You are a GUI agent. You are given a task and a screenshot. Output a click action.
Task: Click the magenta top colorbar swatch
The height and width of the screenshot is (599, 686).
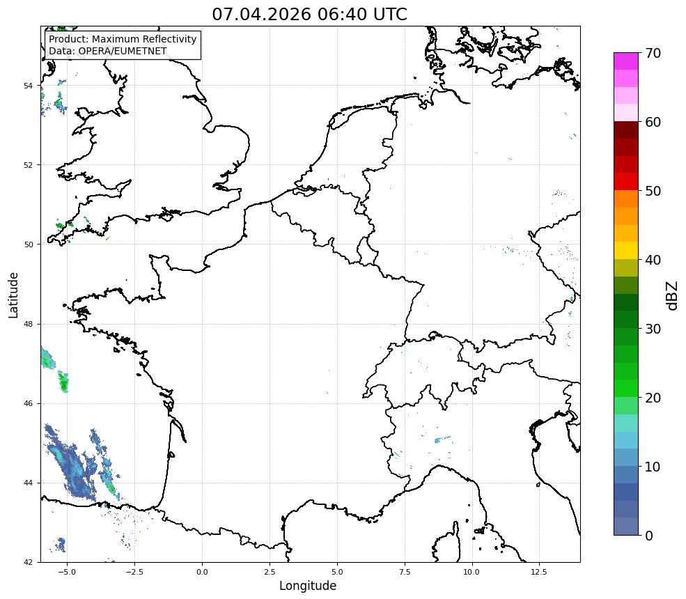626,61
